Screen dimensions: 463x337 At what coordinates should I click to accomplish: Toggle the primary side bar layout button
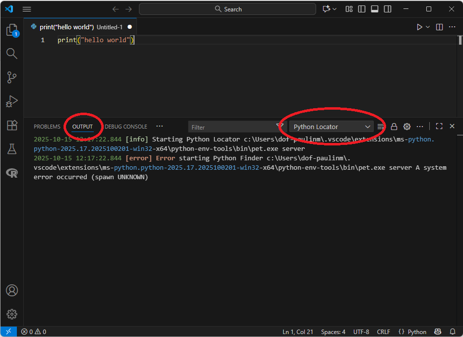click(362, 9)
